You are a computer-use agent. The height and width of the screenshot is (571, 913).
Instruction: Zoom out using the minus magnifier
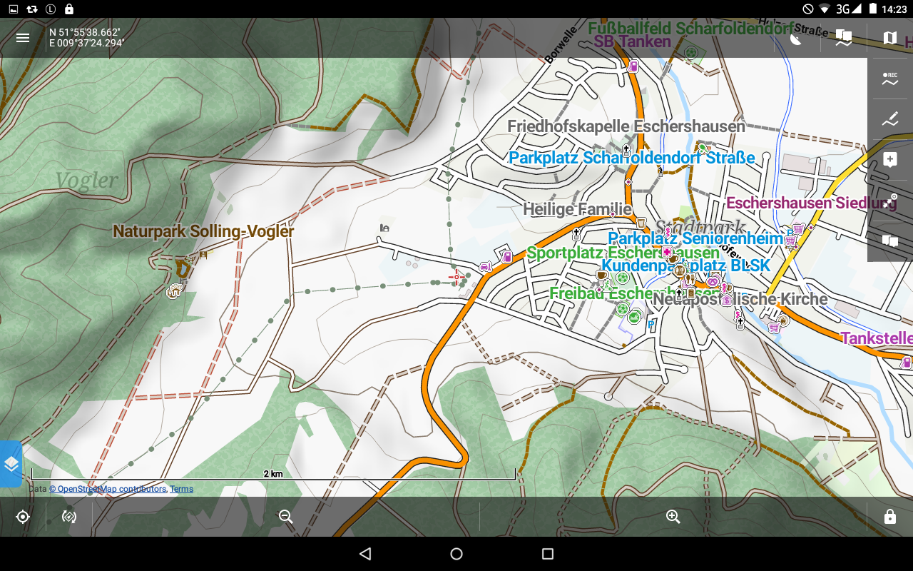tap(286, 517)
